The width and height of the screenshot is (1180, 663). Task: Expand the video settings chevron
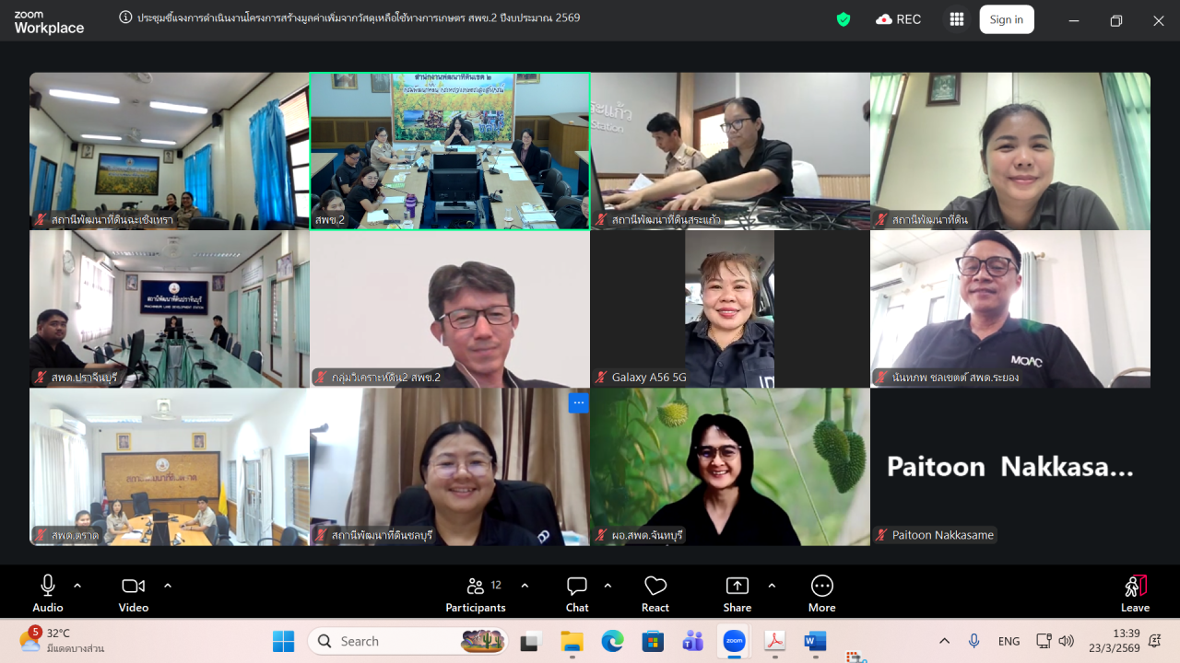pos(168,586)
